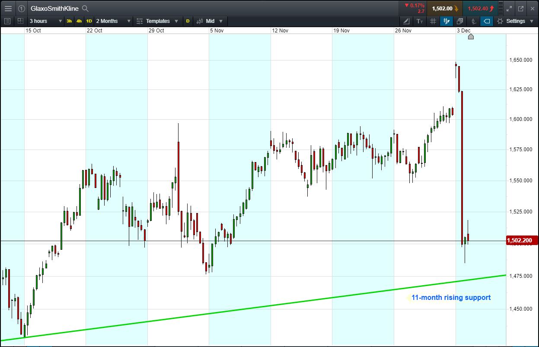Viewport: 539px width, 347px height.
Task: Click the candle with line icon
Action: click(473, 21)
